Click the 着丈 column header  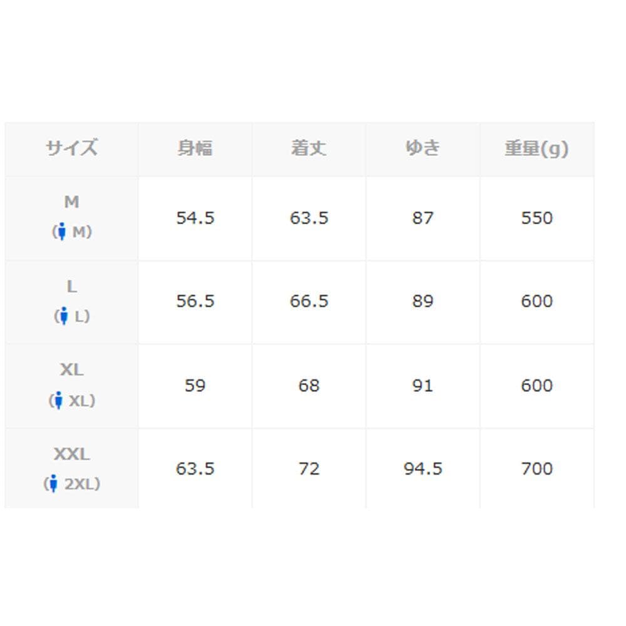pyautogui.click(x=309, y=149)
